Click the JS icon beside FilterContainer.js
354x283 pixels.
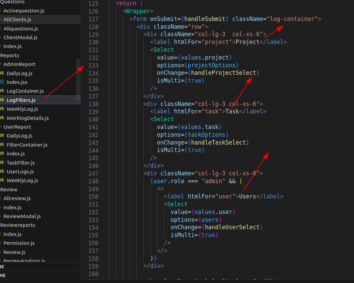point(2,145)
